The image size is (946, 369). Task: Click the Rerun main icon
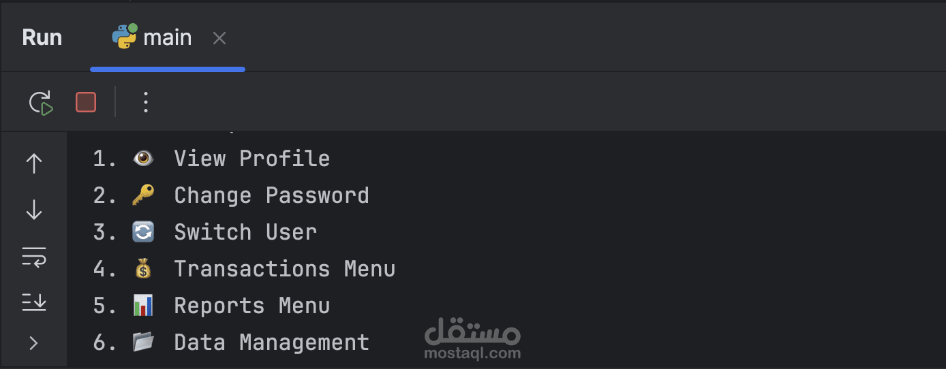coord(41,103)
